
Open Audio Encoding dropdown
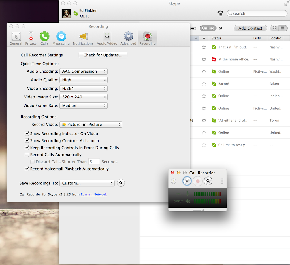[x=84, y=71]
